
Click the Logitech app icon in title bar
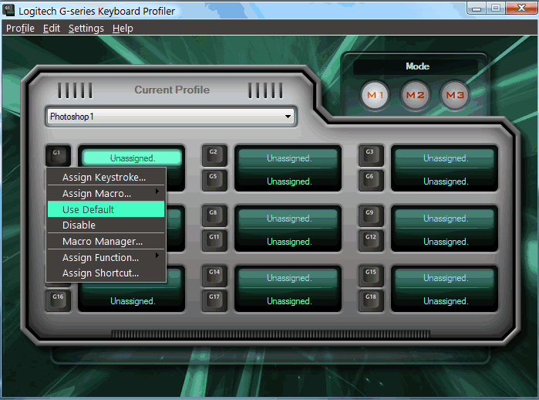[x=8, y=10]
